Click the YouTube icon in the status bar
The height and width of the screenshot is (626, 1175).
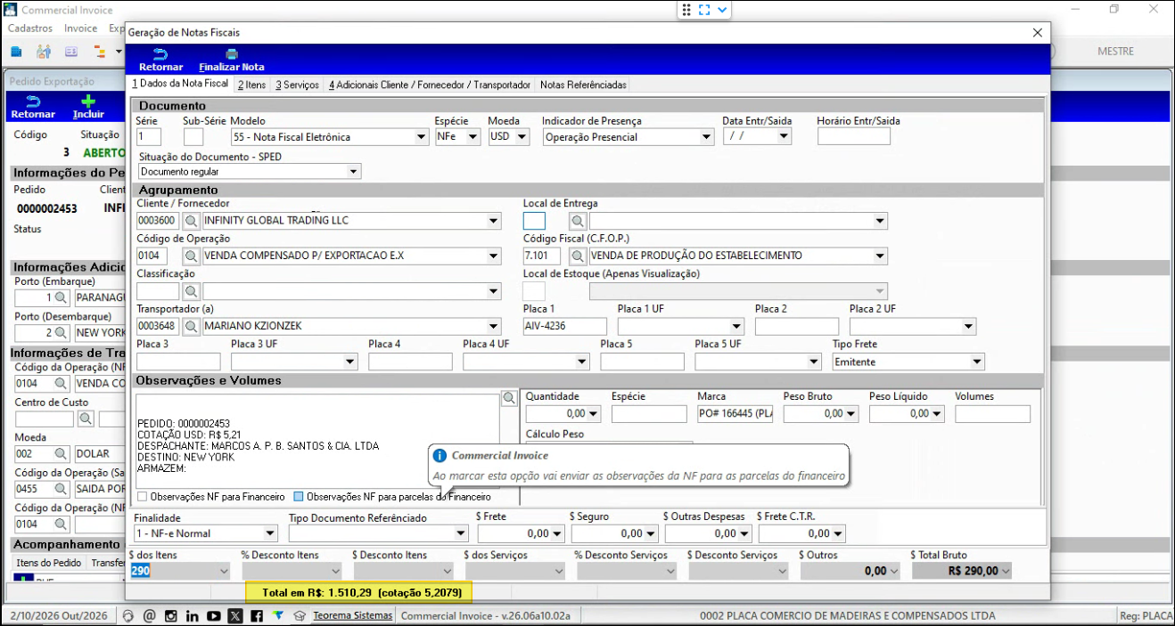click(x=214, y=615)
